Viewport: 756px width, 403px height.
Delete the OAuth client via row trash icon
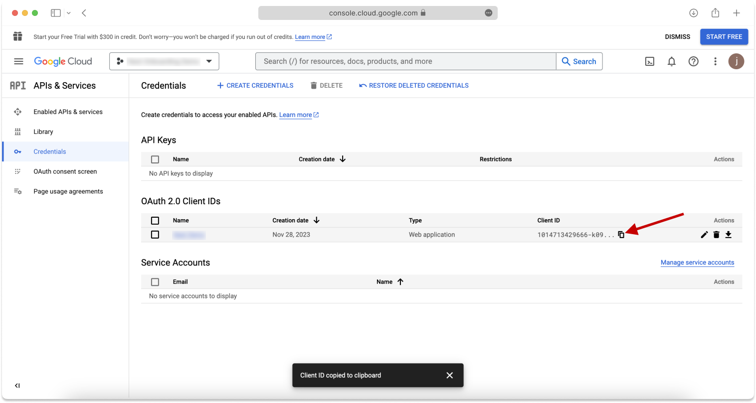[x=717, y=234]
